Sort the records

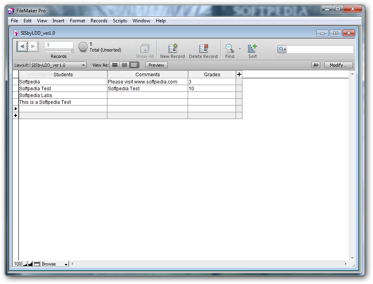pos(252,48)
